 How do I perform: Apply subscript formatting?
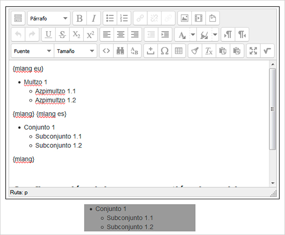pyautogui.click(x=76, y=34)
